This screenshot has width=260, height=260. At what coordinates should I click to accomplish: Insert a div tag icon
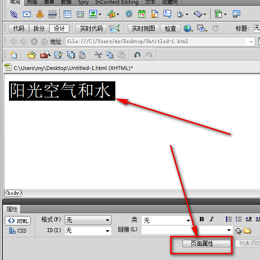(x=80, y=14)
